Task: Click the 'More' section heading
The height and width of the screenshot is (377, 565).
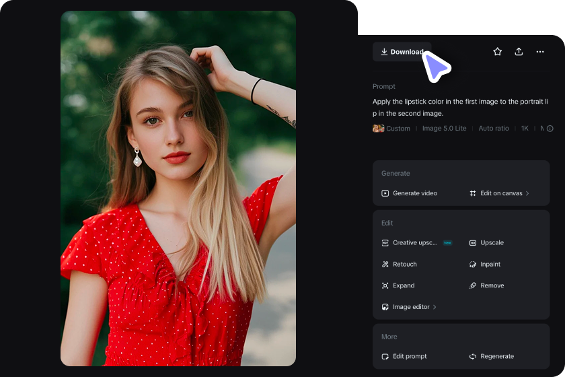Action: coord(389,337)
